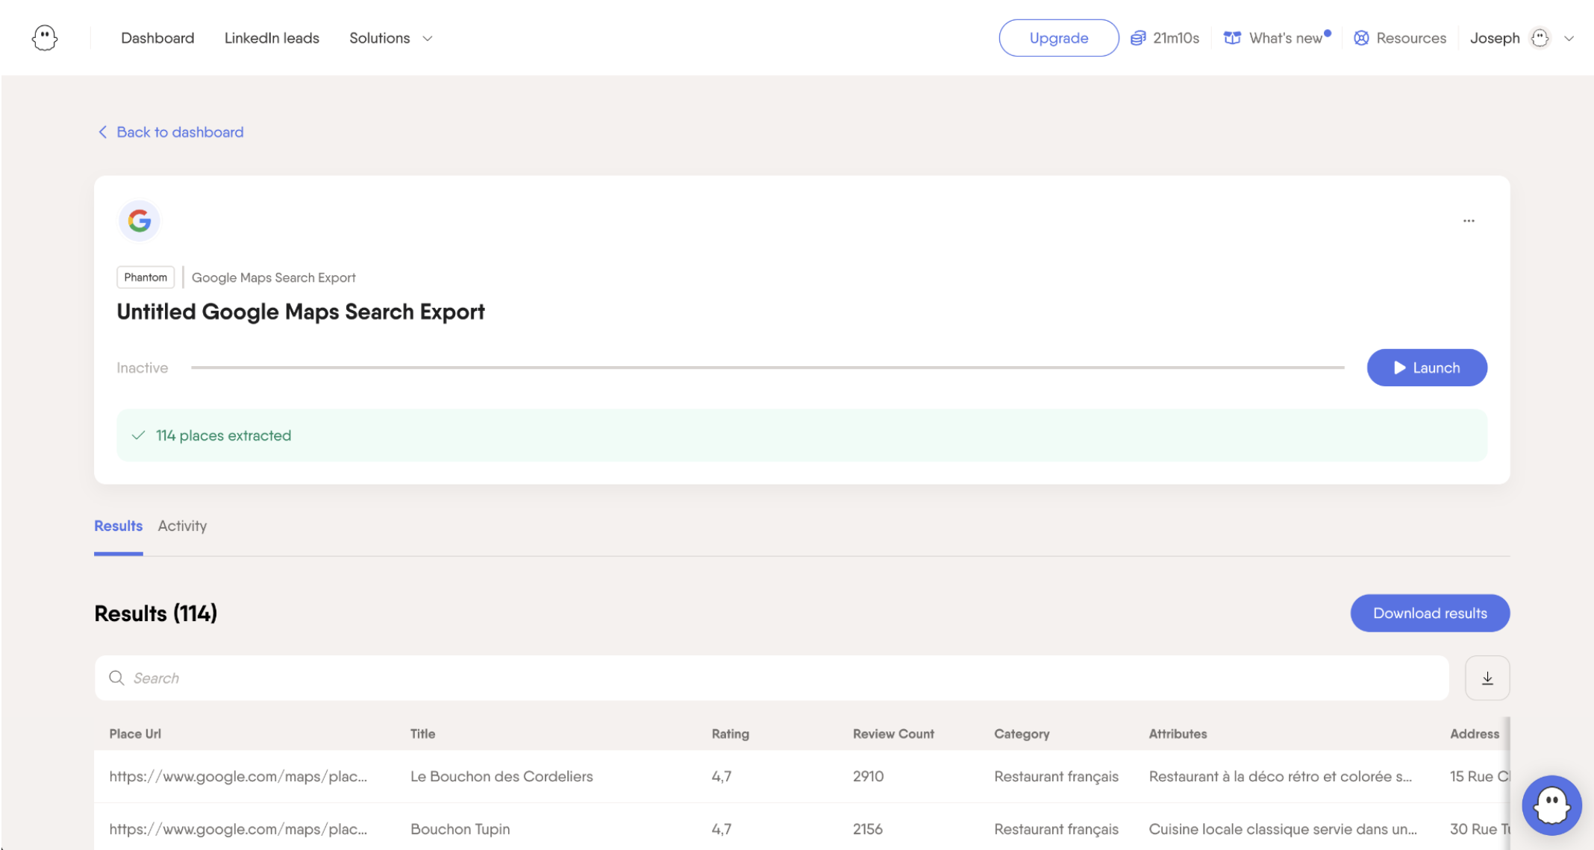1594x850 pixels.
Task: Open the ghost chat assistant bubble
Action: tap(1552, 805)
